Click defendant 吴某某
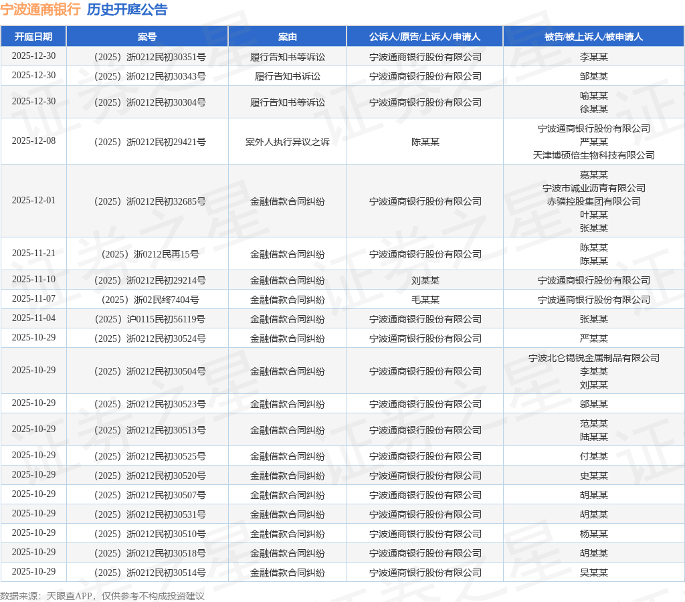Screen dimensions: 685x602 pyautogui.click(x=594, y=573)
